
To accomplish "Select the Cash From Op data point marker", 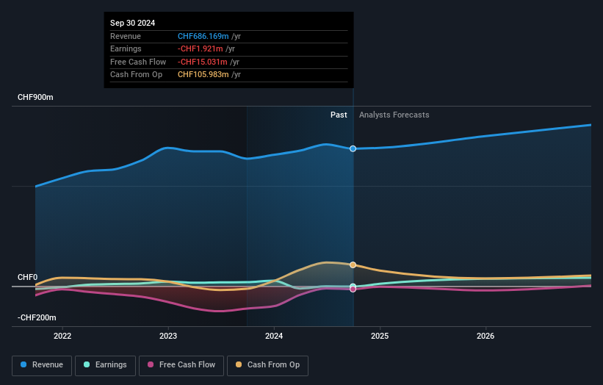I will click(x=353, y=265).
